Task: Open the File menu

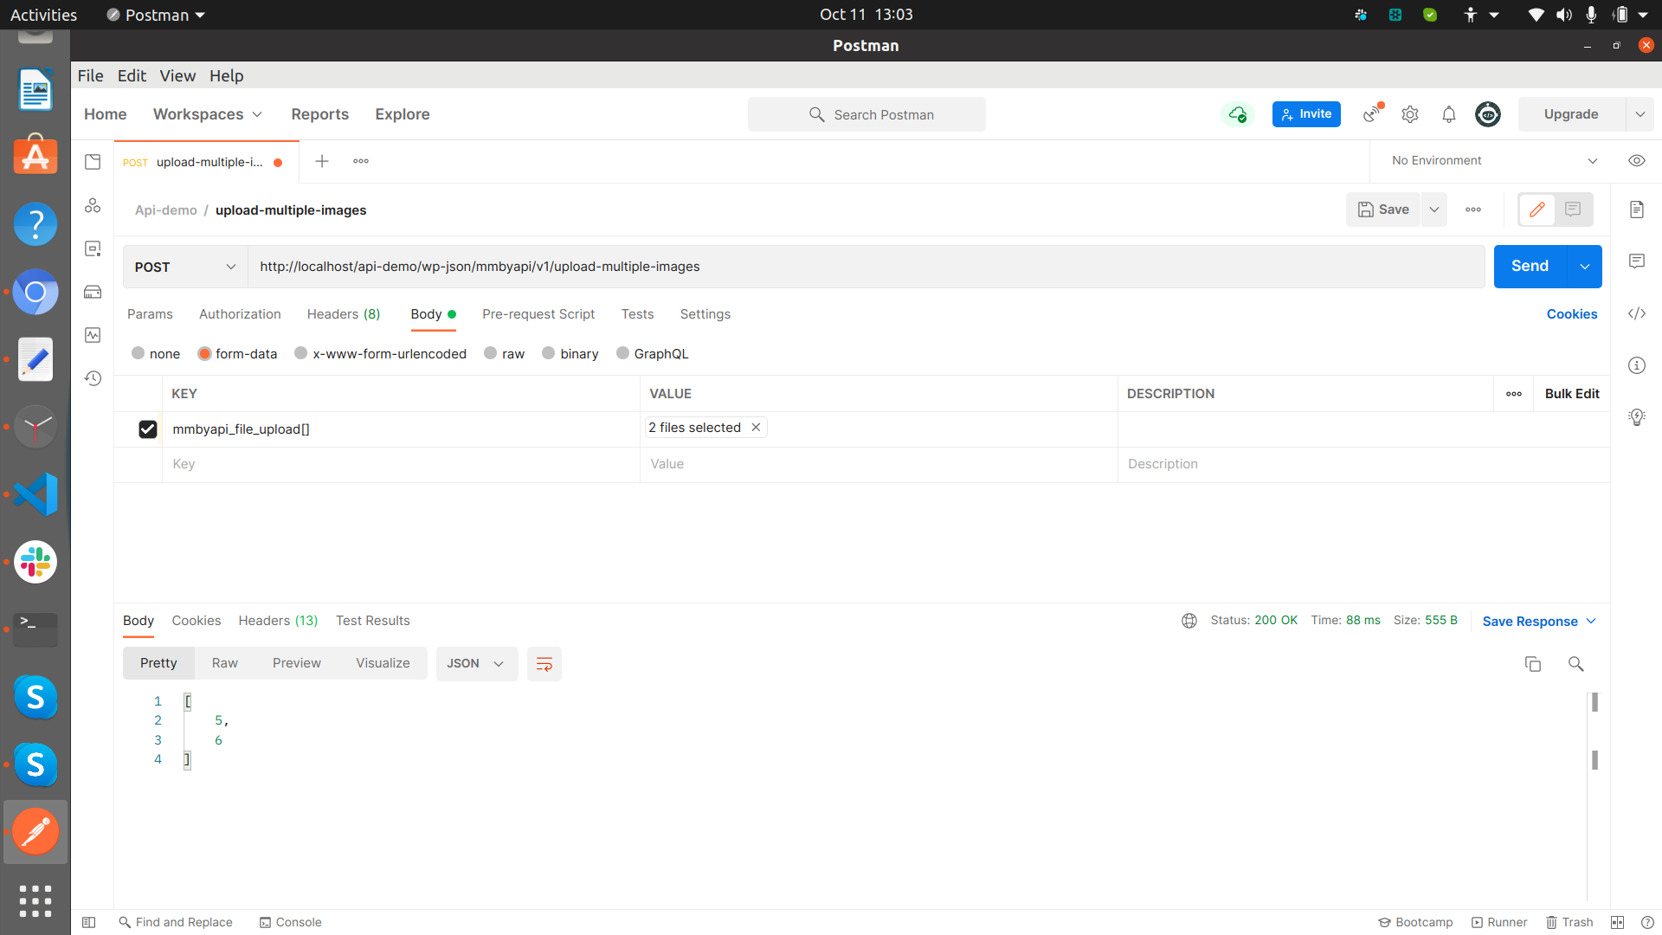Action: point(90,75)
